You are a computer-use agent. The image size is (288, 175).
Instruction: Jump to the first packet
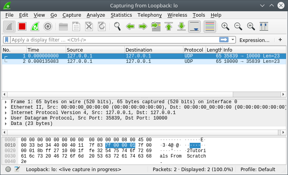click(169, 27)
